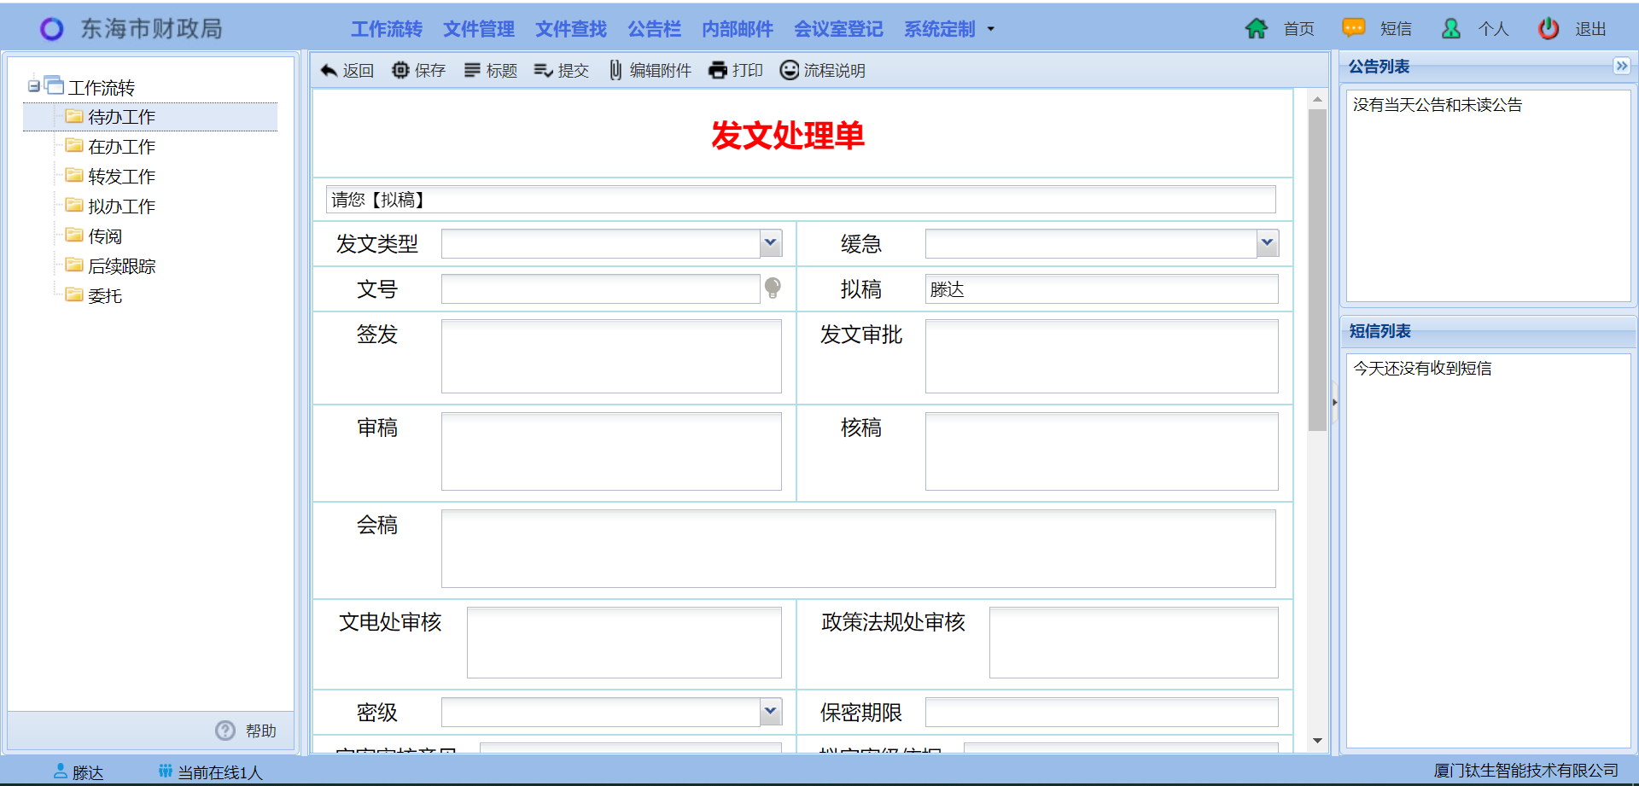Click the 后续跟踪 folder icon

(x=74, y=265)
